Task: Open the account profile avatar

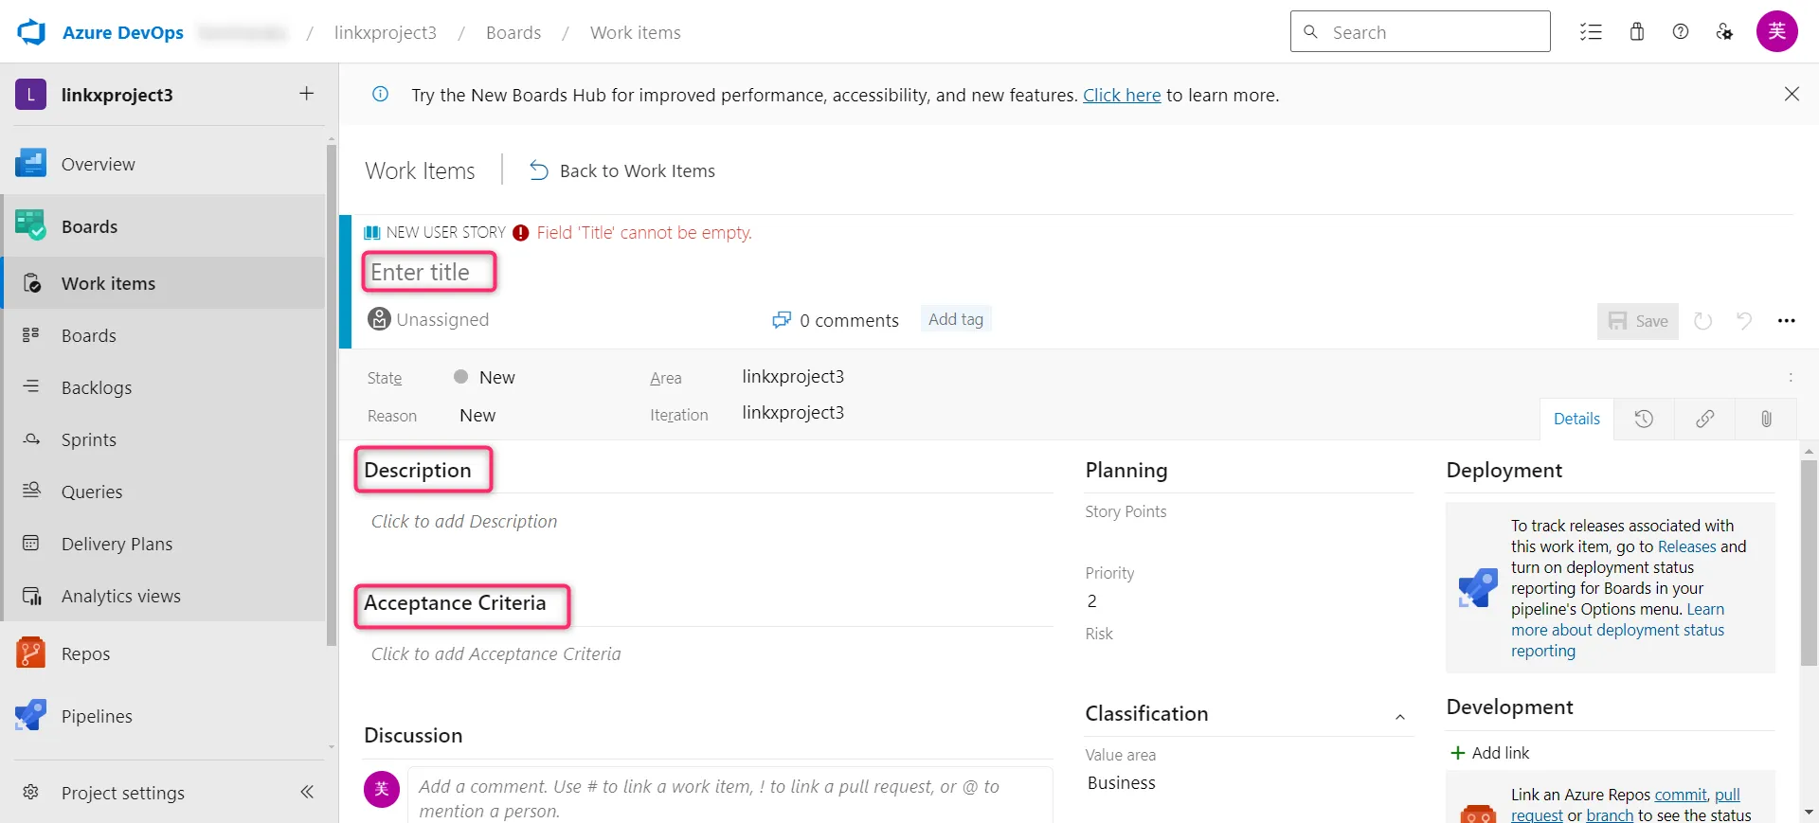Action: coord(1777,31)
